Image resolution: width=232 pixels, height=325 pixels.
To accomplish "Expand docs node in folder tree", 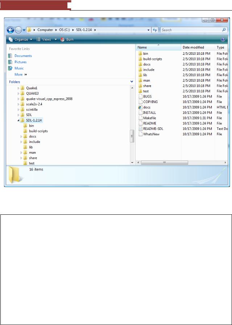I will point(21,137).
